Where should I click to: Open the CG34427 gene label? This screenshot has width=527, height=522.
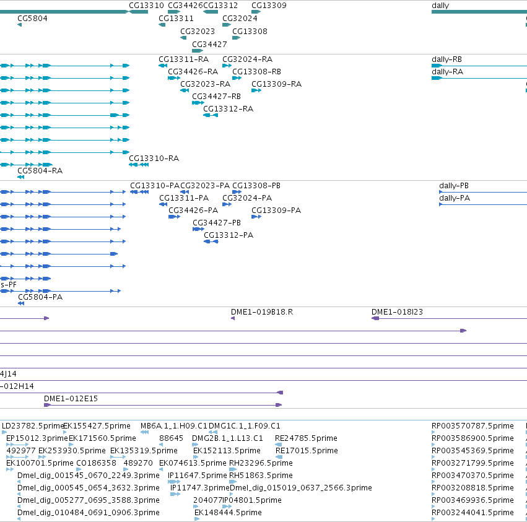[209, 45]
